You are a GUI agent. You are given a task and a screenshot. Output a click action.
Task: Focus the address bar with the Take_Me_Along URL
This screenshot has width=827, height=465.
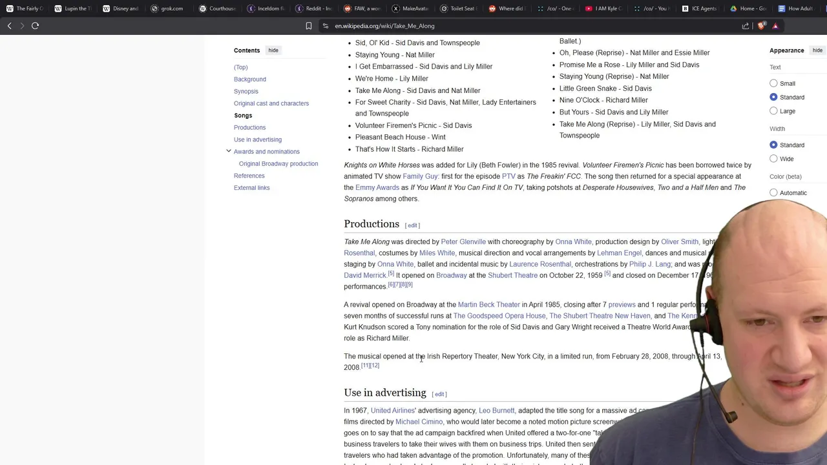[384, 26]
